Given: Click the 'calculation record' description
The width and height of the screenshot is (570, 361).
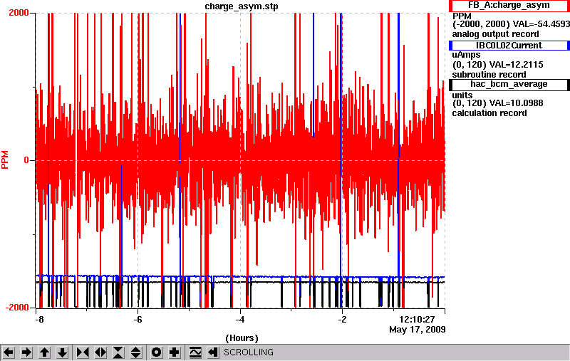Looking at the screenshot, I should [489, 113].
